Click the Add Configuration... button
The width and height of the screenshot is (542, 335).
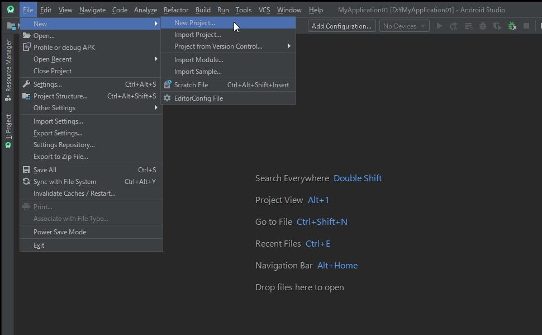coord(341,26)
